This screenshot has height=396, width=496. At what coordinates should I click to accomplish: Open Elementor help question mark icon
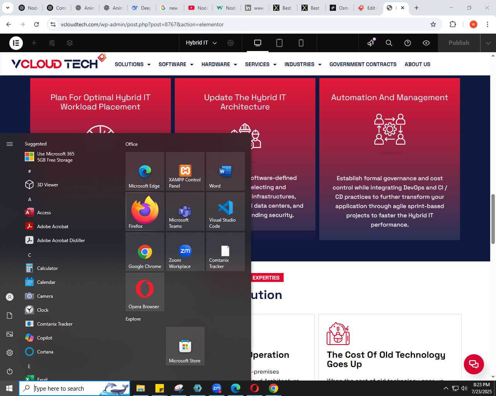point(408,43)
